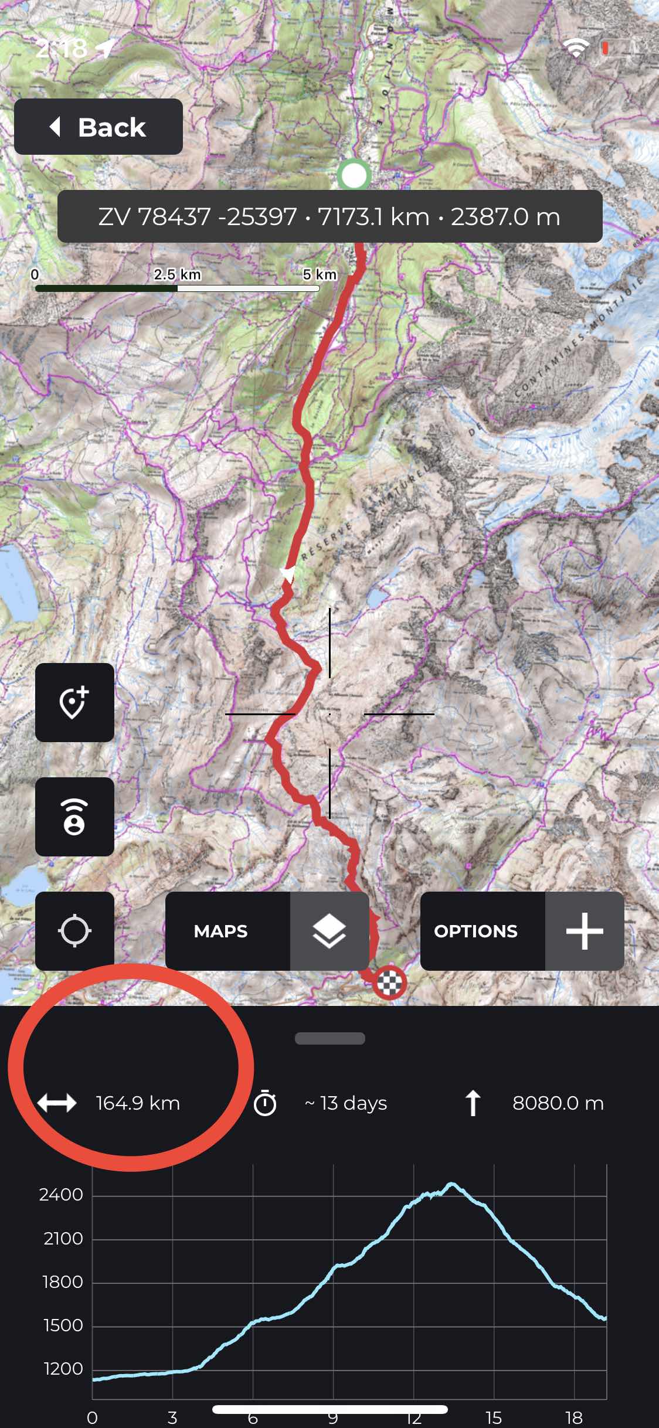Expand options with the plus icon
This screenshot has width=659, height=1428.
click(x=585, y=931)
